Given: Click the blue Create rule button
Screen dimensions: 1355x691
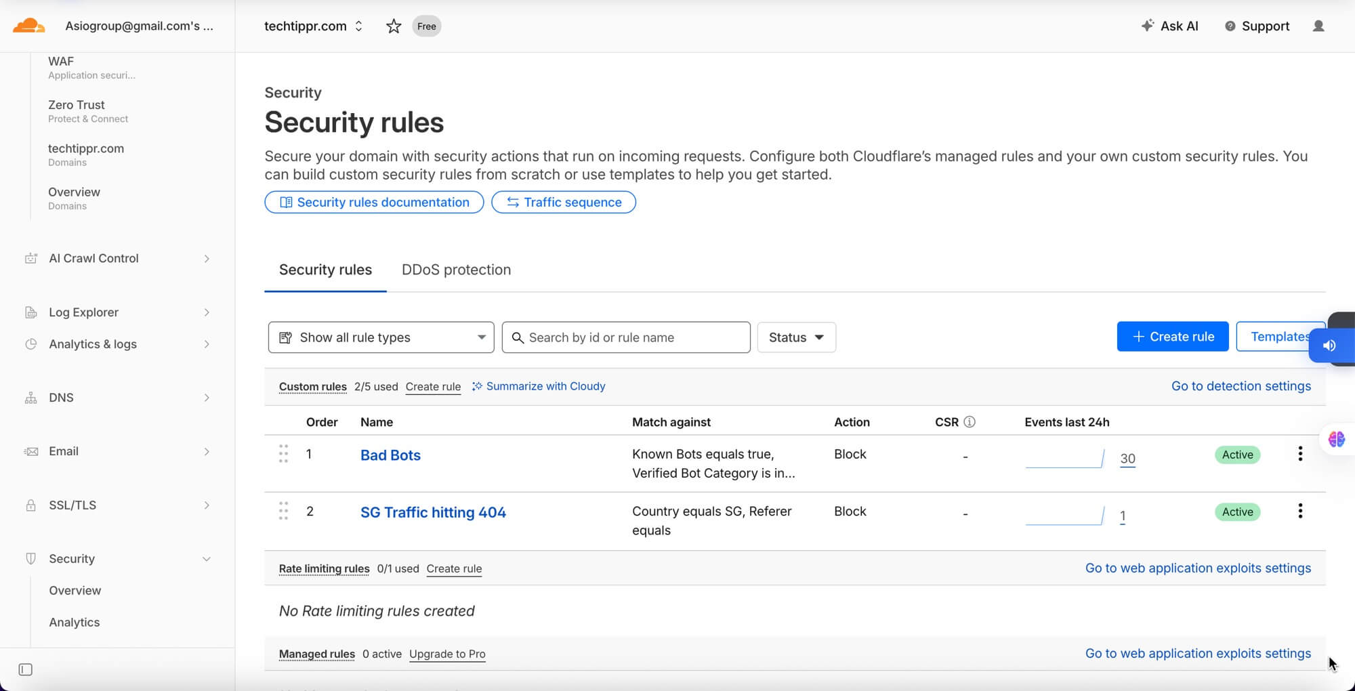Looking at the screenshot, I should tap(1173, 337).
